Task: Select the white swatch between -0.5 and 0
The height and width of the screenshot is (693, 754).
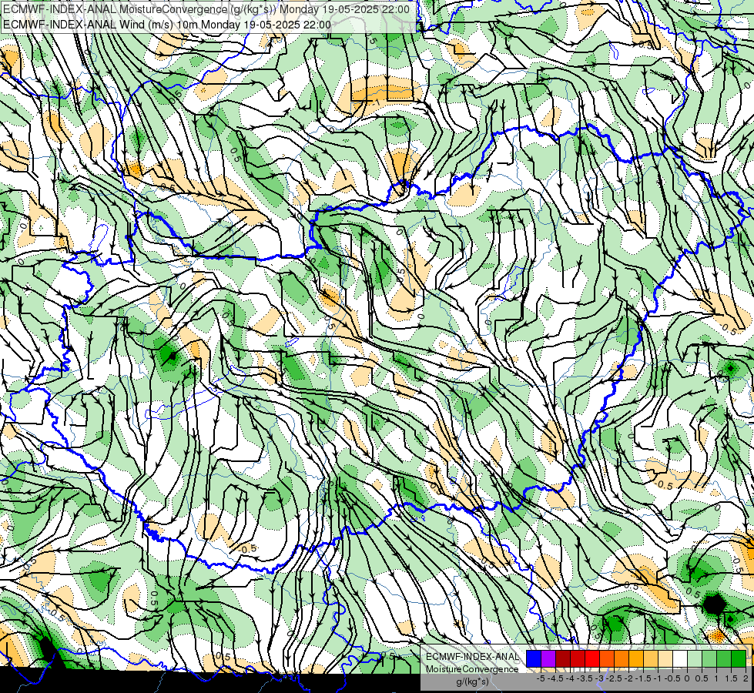Action: (x=680, y=658)
